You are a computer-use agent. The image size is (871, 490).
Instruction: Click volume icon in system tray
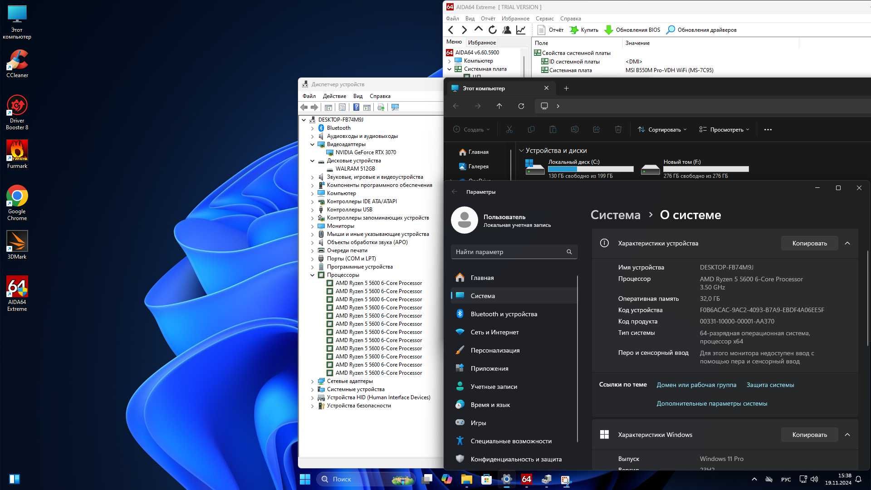click(814, 479)
